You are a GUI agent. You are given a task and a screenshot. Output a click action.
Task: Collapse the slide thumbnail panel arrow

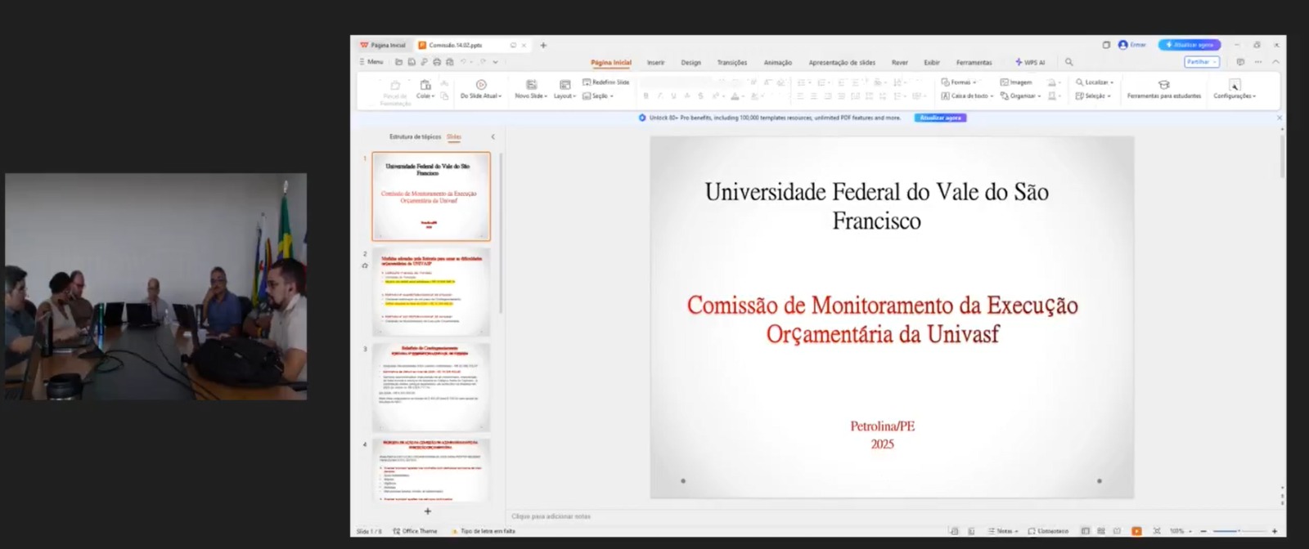click(493, 136)
